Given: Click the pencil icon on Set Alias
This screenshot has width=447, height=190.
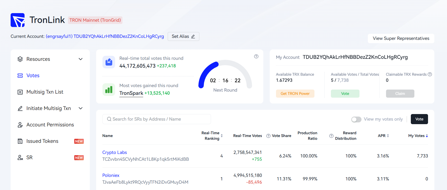Looking at the screenshot, I should [x=193, y=37].
